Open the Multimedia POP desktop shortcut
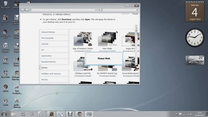Screen dimensions: 208x117 coord(6,34)
